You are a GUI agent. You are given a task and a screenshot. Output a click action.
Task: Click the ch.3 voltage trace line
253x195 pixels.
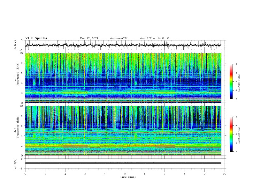pos(123,163)
